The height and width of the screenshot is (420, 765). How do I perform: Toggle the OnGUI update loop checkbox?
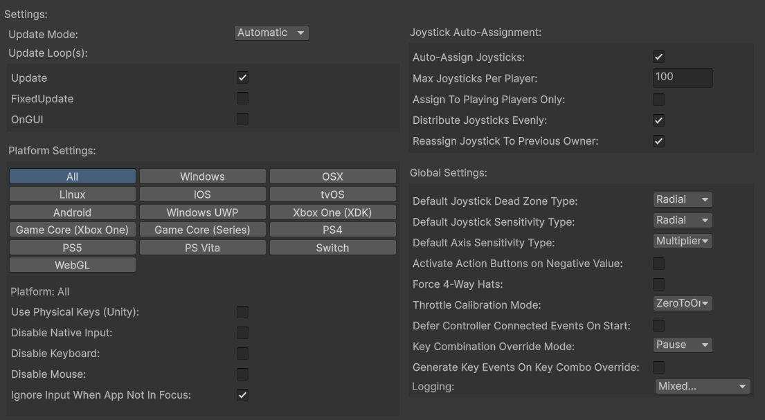tap(242, 119)
